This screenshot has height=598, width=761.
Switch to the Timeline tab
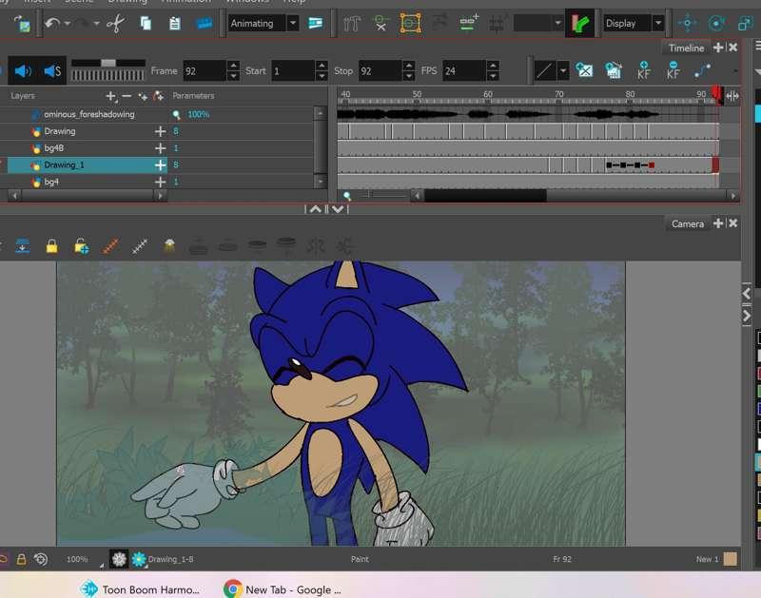[686, 48]
